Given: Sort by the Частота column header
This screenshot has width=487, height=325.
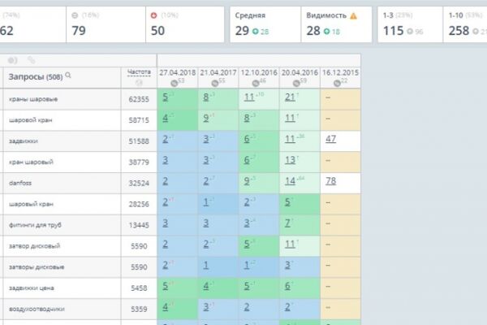Looking at the screenshot, I should click(139, 72).
